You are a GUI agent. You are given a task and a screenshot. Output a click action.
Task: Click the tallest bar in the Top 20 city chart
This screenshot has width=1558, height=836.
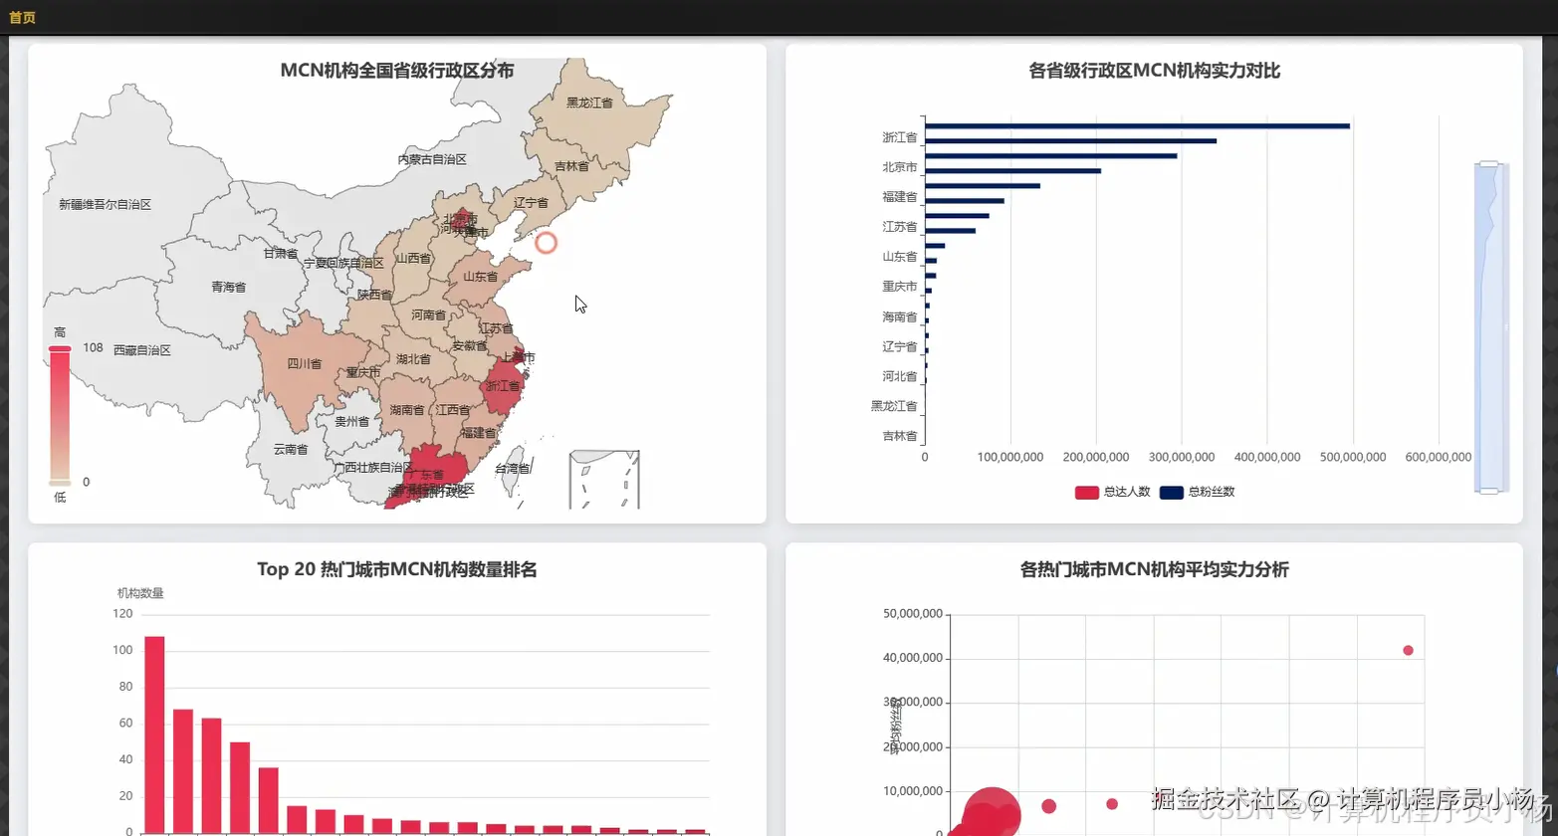click(154, 734)
